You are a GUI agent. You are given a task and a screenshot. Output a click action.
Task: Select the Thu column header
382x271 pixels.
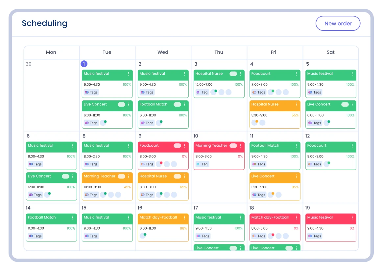point(219,52)
